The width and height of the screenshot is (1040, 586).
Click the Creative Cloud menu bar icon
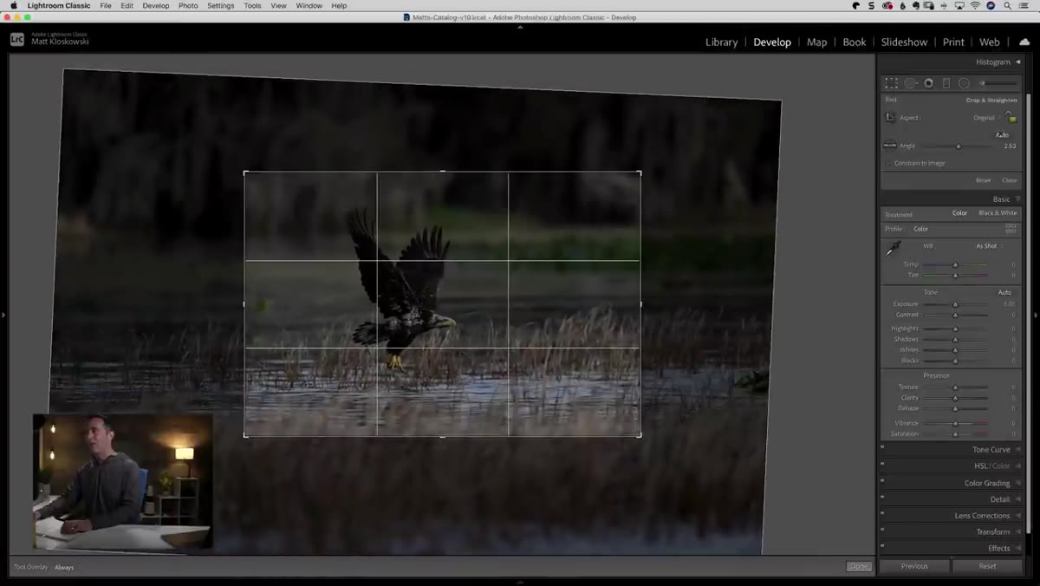point(887,5)
